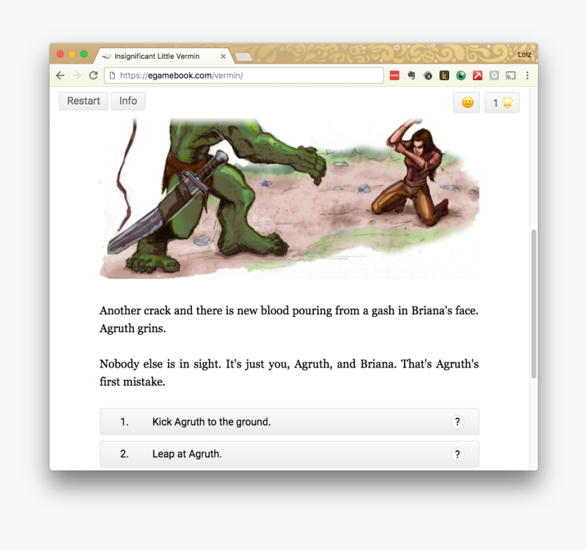Click the Restart button
The height and width of the screenshot is (550, 587).
83,101
